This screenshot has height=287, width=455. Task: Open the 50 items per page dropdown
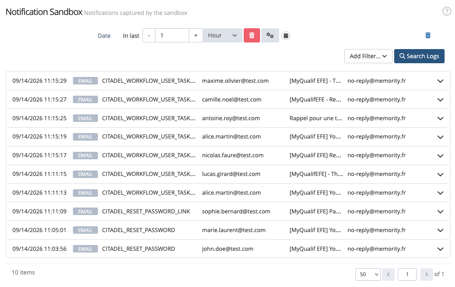(x=368, y=274)
